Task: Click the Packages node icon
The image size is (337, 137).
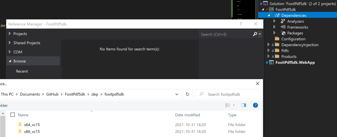Action: click(283, 33)
